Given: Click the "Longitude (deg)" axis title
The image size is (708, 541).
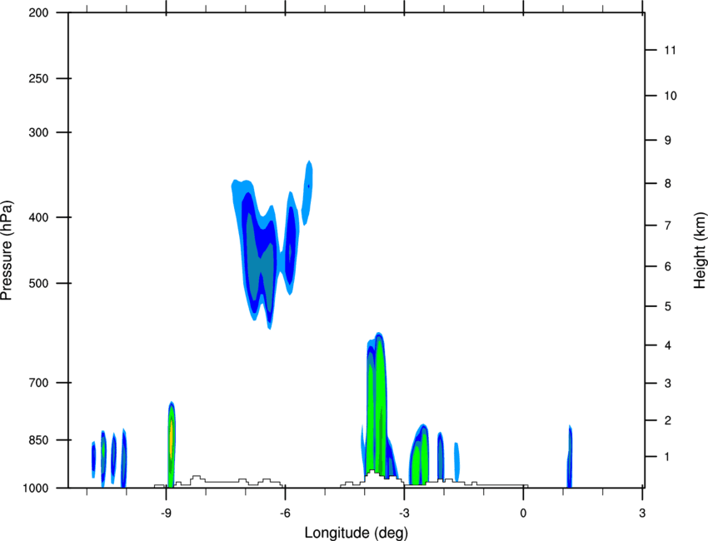Looking at the screenshot, I should click(x=356, y=533).
